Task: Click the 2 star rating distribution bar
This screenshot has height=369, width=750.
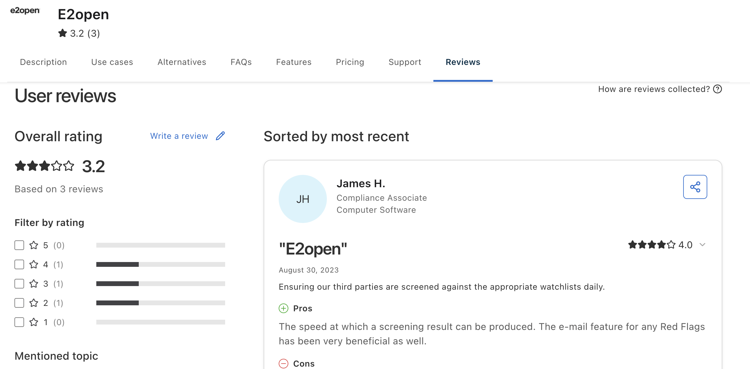Action: (x=161, y=303)
